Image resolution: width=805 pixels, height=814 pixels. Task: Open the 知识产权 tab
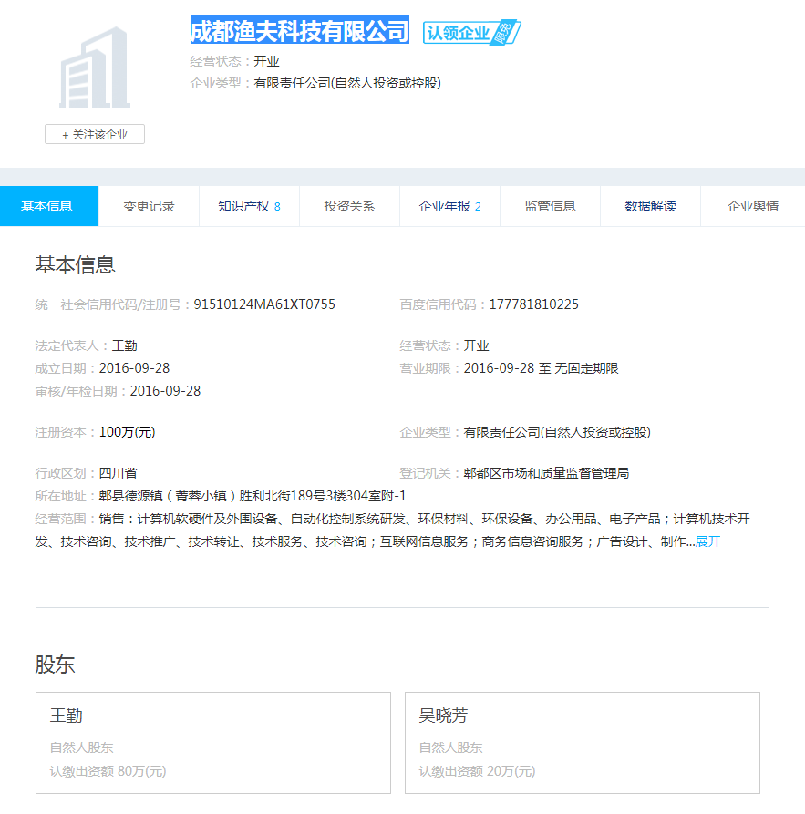coord(249,206)
